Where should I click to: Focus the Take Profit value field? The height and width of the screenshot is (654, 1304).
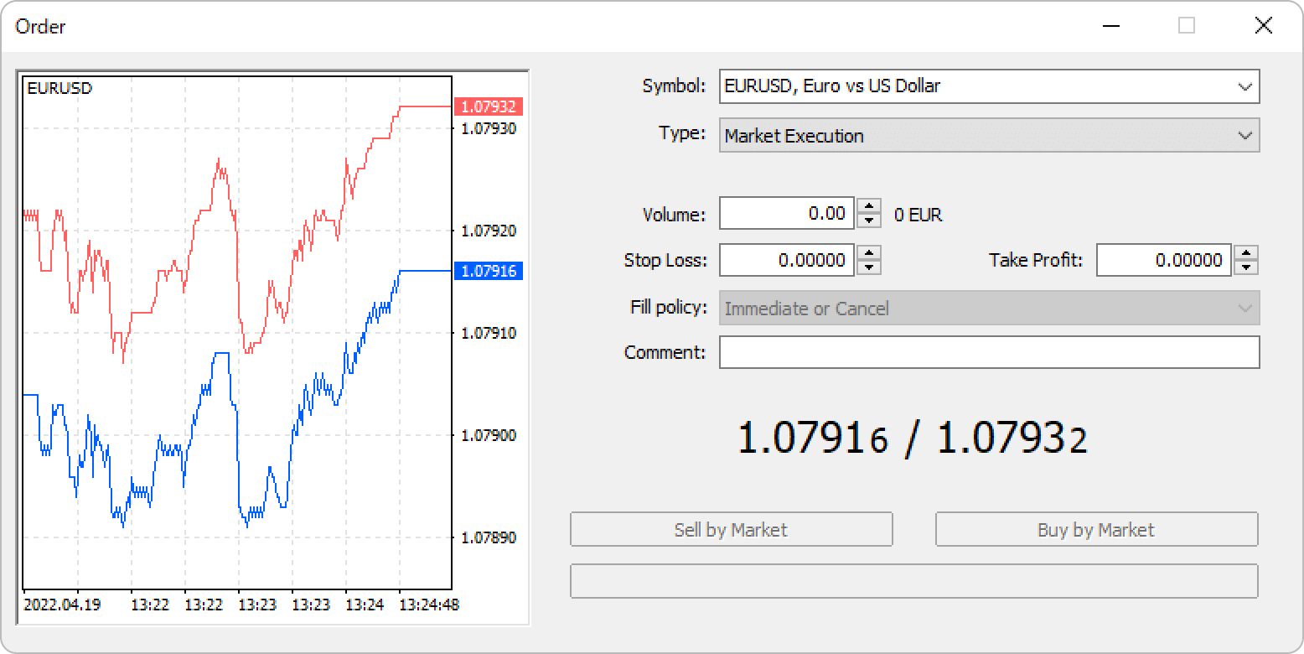pos(1163,261)
